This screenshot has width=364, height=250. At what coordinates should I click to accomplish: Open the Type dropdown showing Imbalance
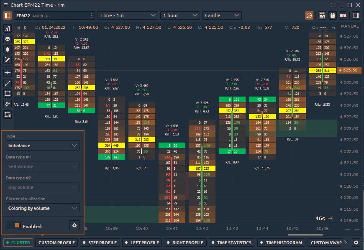pyautogui.click(x=43, y=145)
